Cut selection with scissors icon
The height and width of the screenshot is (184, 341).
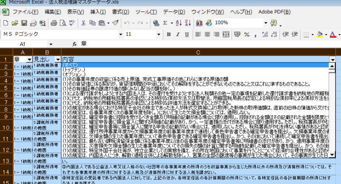point(83,23)
